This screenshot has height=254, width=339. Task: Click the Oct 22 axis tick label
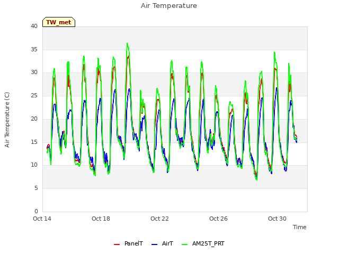tap(159, 219)
